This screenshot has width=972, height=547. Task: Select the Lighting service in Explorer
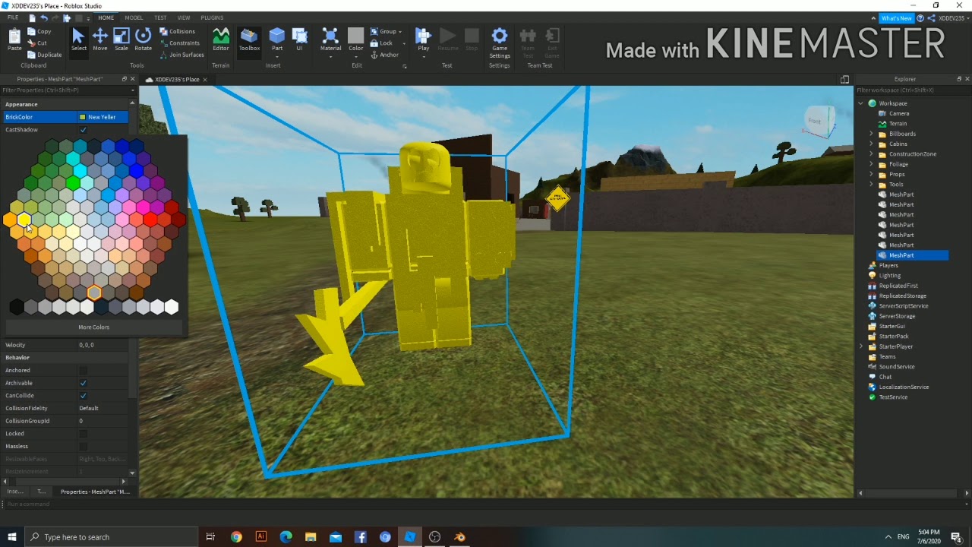(x=890, y=276)
